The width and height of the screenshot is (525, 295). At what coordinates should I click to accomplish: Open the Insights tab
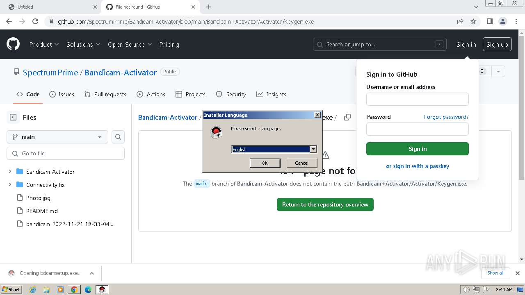coord(271,94)
